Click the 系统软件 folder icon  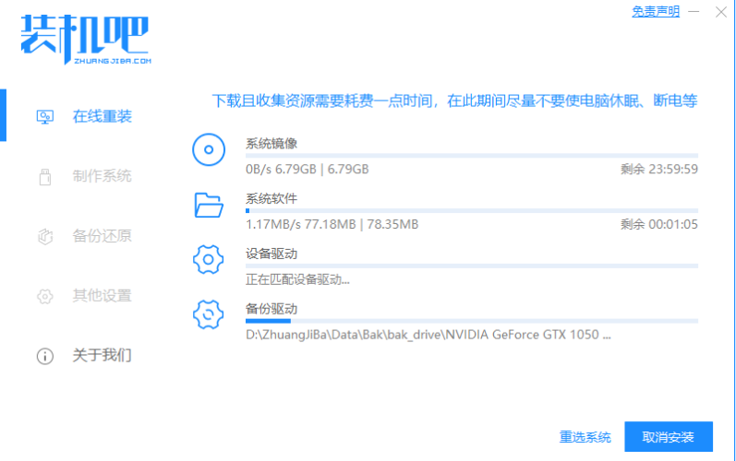pos(209,205)
